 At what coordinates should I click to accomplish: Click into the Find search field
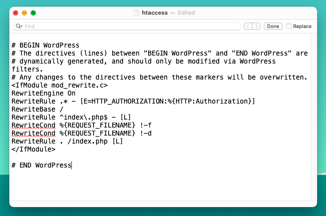click(x=129, y=26)
